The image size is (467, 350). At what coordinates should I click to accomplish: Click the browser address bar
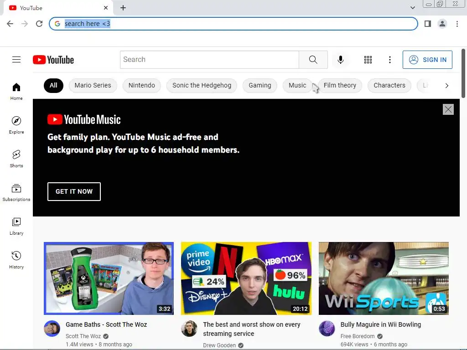coord(233,24)
